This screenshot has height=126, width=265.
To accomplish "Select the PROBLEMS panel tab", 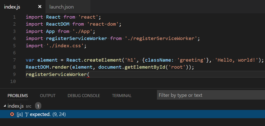I will tap(18, 95).
